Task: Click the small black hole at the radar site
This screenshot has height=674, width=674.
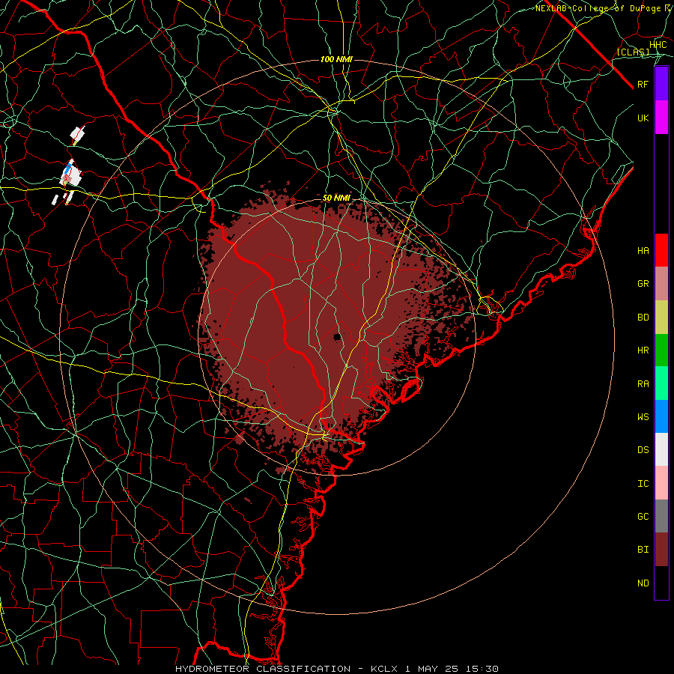Action: point(337,336)
